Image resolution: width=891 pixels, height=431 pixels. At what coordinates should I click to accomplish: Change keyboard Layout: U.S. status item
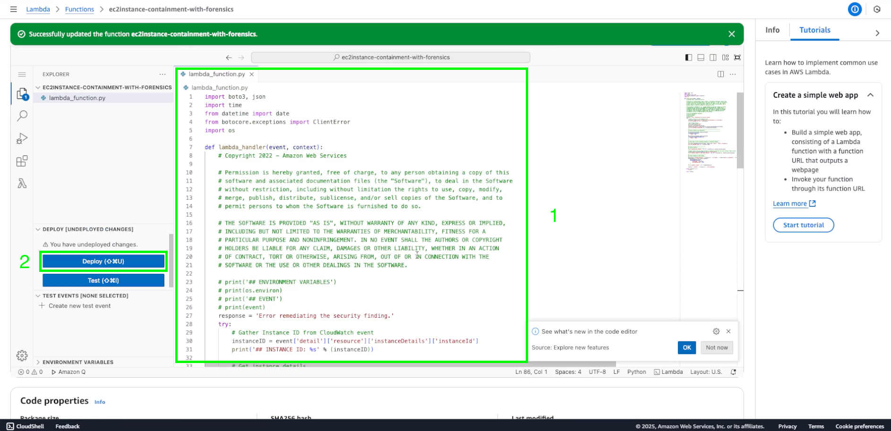tap(706, 372)
